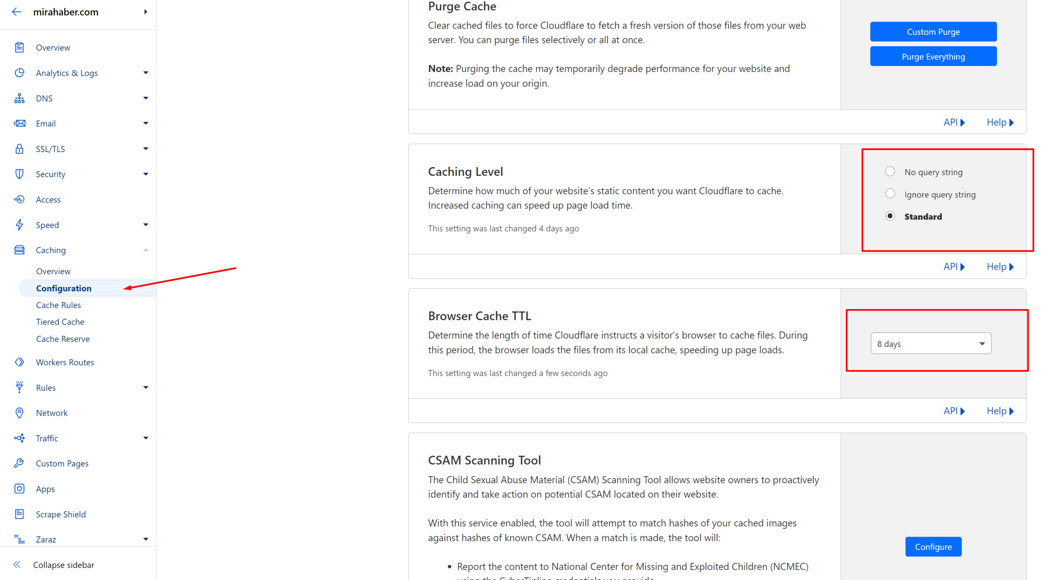Click the Rules icon in sidebar
The height and width of the screenshot is (580, 1056).
(19, 387)
